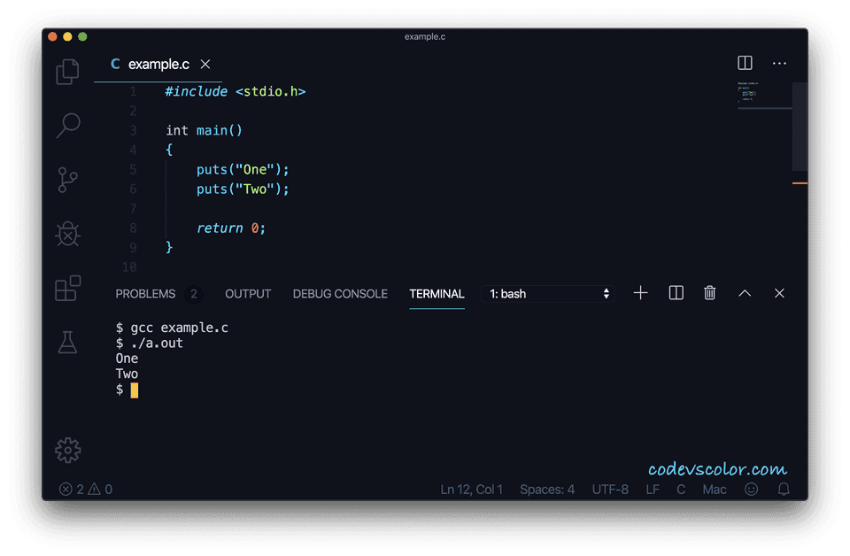Switch to the OUTPUT tab
Screen dimensions: 850x556
pyautogui.click(x=248, y=294)
